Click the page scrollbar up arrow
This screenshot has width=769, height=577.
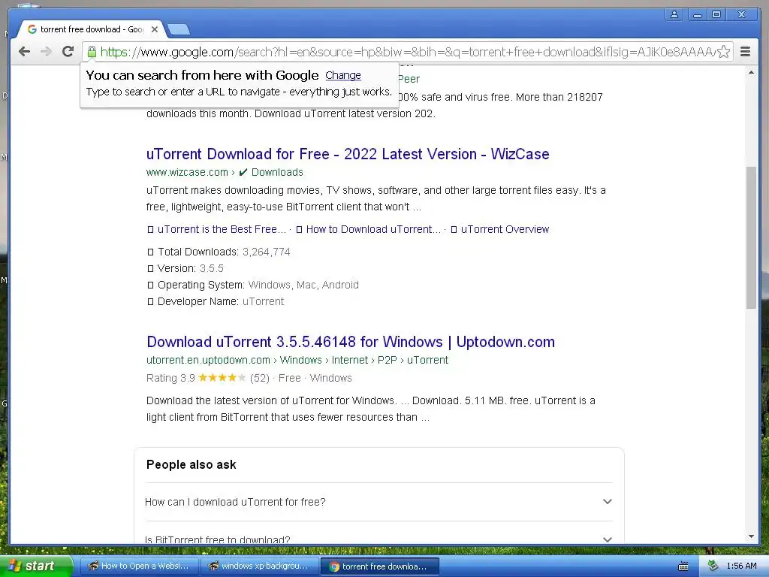pos(751,73)
